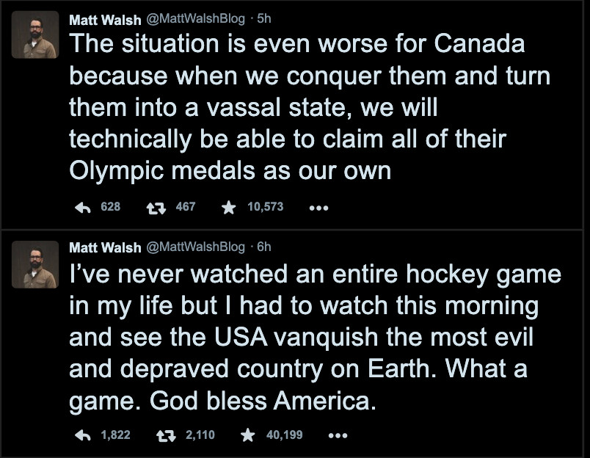View the 40,199 favorites count

tap(284, 435)
